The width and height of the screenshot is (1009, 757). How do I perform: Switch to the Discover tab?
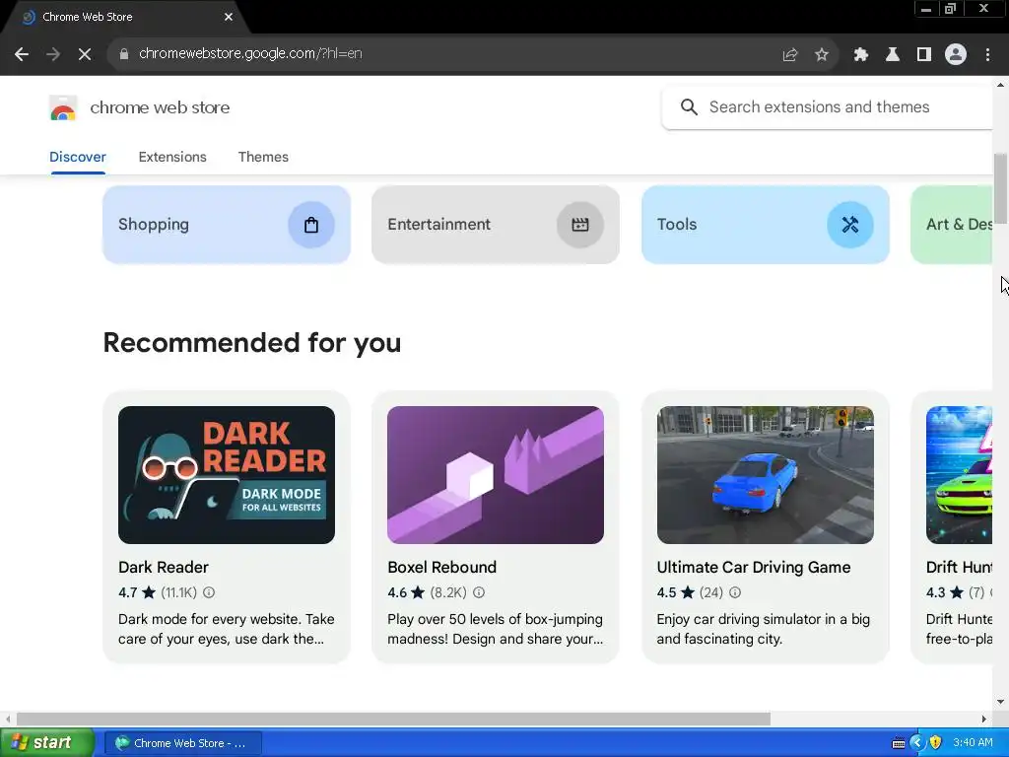pos(78,157)
